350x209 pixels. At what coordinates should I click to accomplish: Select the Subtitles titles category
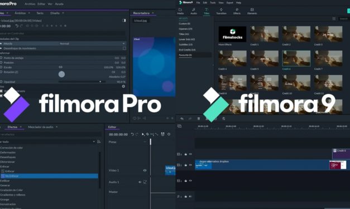pyautogui.click(x=186, y=44)
